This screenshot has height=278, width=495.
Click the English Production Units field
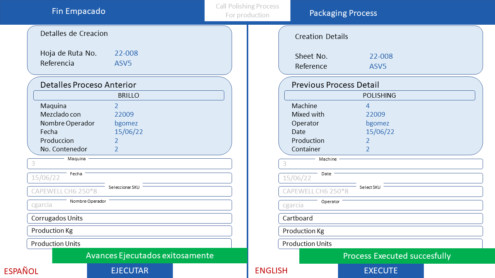(x=380, y=243)
